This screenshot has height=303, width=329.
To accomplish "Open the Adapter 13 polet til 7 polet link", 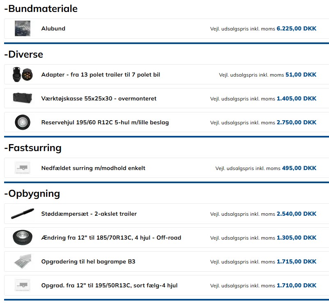I will click(101, 75).
